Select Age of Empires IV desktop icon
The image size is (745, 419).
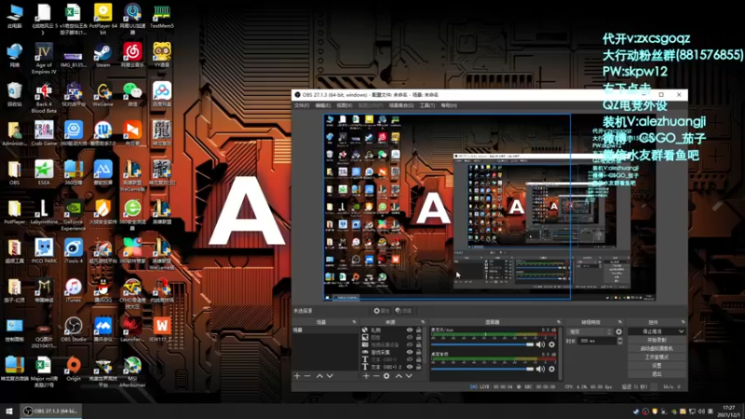click(x=44, y=58)
